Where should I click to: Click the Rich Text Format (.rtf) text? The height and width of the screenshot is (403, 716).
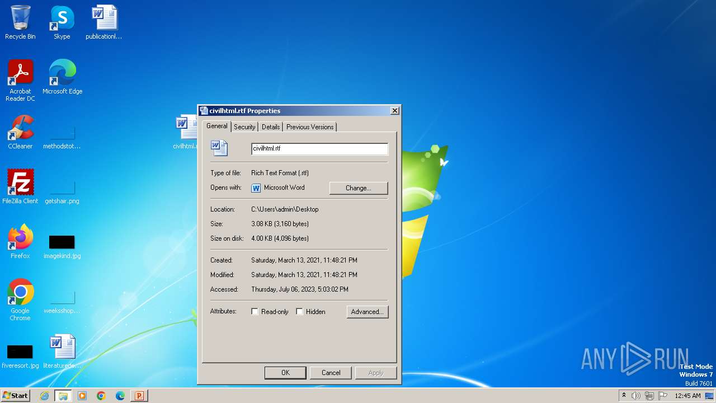pos(280,173)
